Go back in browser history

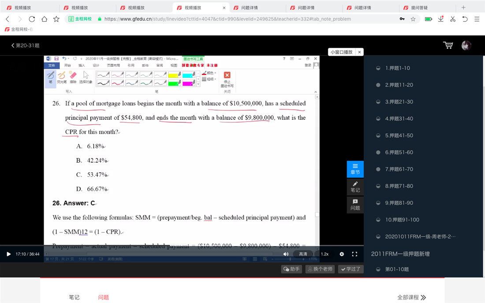pyautogui.click(x=8, y=19)
